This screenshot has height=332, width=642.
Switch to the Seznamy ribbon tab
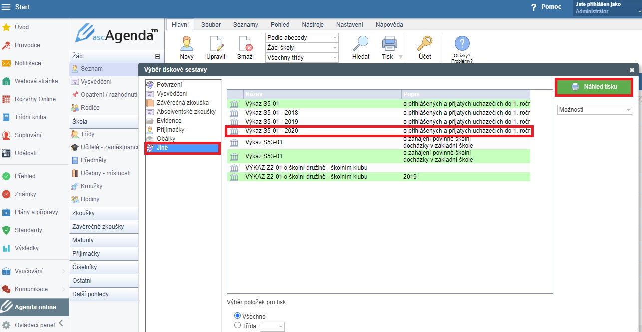(x=245, y=24)
